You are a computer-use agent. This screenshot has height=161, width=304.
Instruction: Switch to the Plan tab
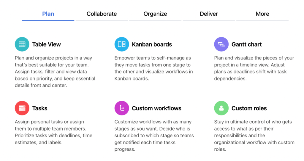click(48, 14)
